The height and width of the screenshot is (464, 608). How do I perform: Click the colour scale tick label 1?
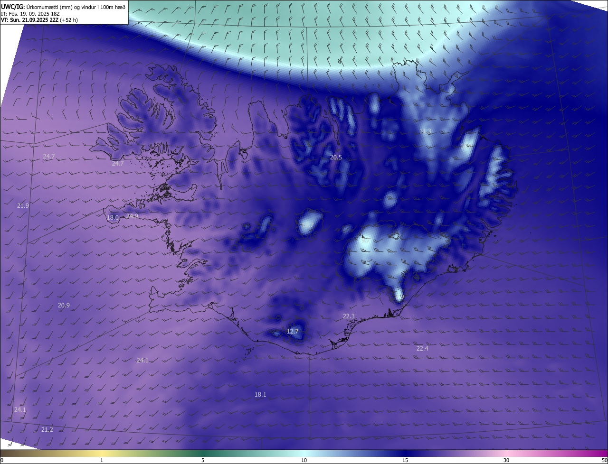(102, 460)
